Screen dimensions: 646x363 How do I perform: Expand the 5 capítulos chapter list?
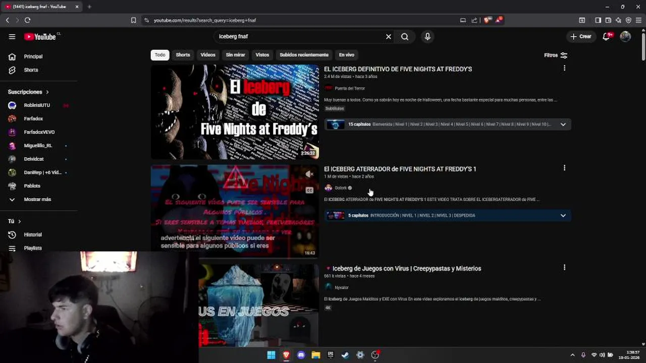[563, 215]
